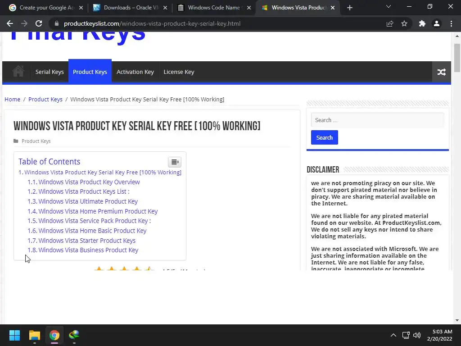Click the browser forward arrow
Viewport: 461px width, 346px height.
click(24, 23)
